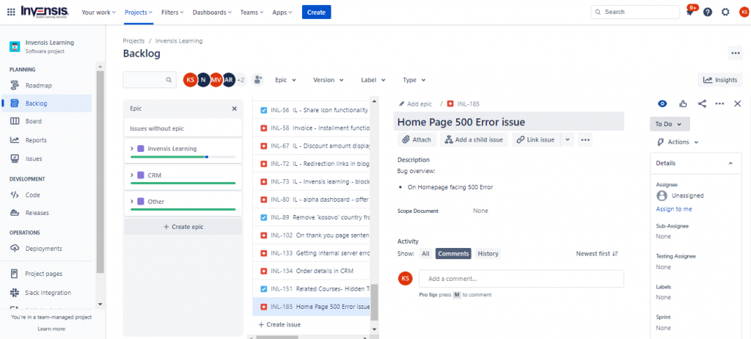Open the Dashboards menu

212,12
